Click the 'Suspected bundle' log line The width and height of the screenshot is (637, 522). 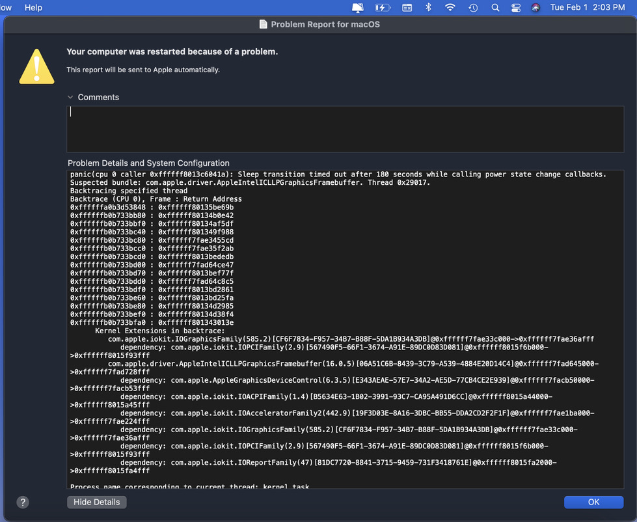tap(250, 182)
